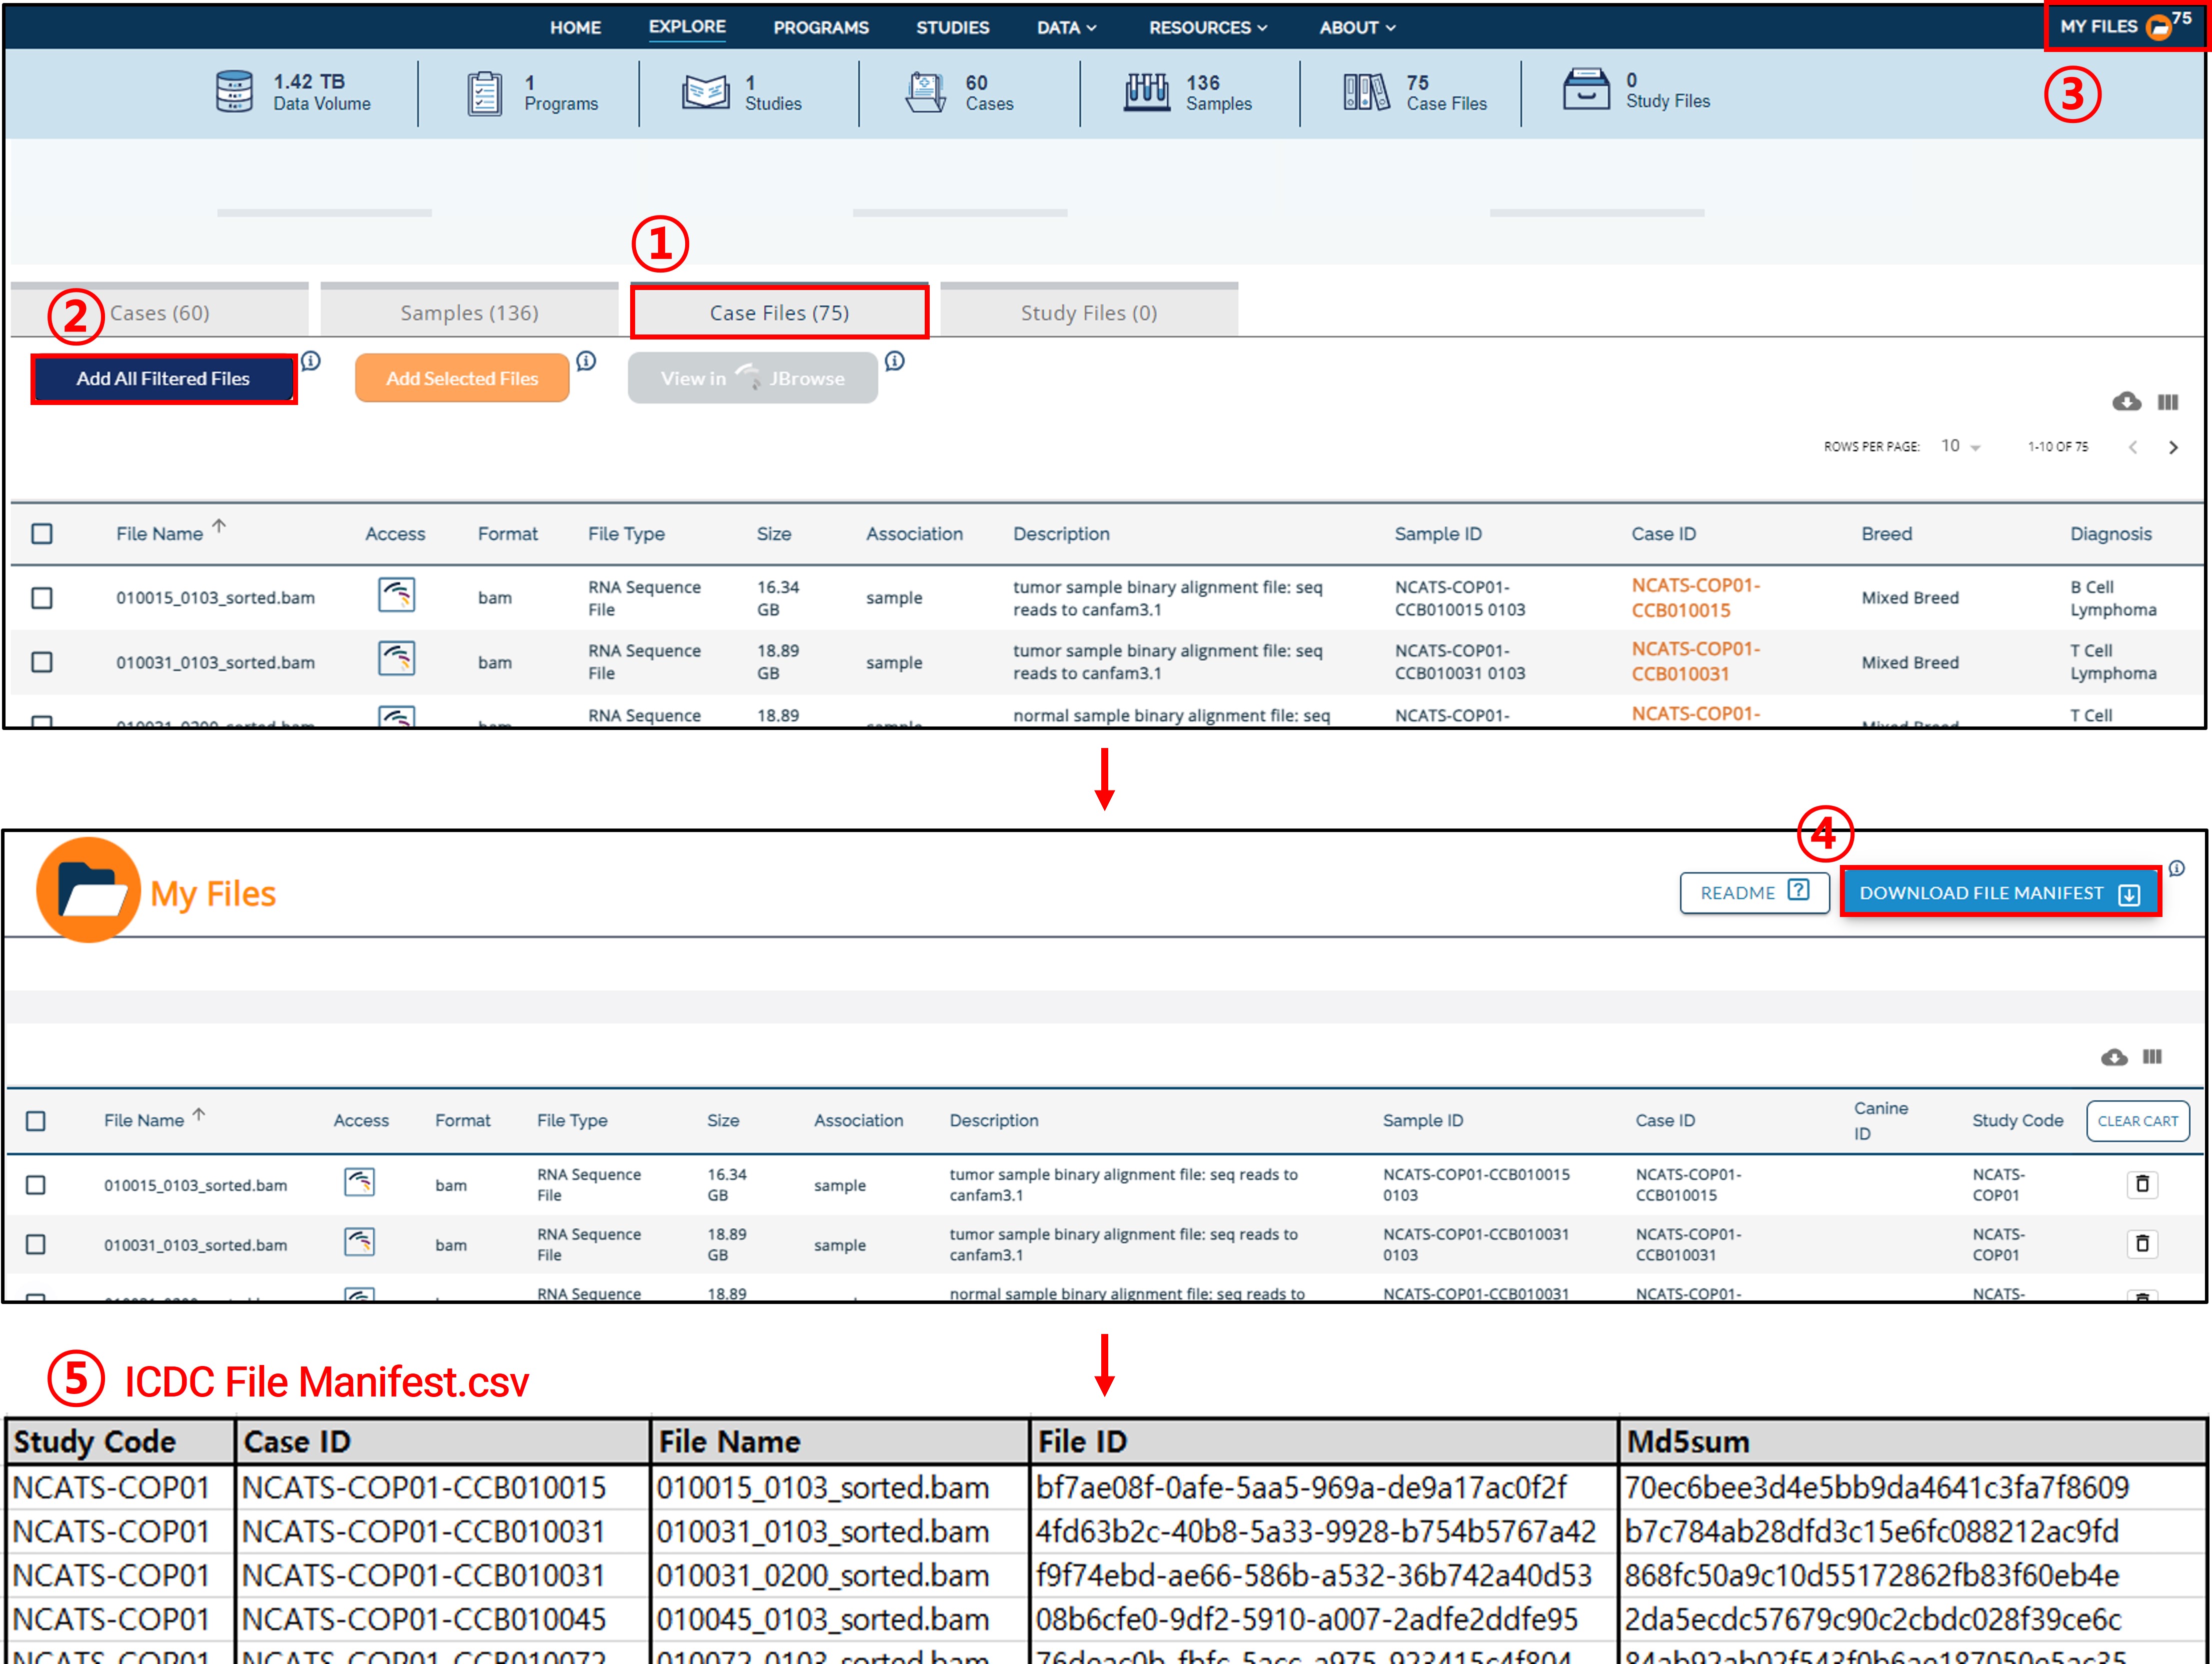Expand the ABOUT menu dropdown

click(x=1357, y=28)
